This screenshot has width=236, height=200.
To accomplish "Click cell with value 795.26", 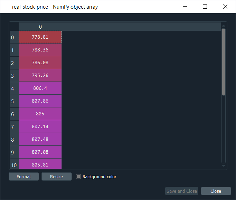I will pos(40,75).
